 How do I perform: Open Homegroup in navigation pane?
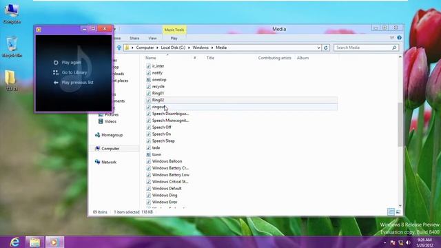(112, 135)
